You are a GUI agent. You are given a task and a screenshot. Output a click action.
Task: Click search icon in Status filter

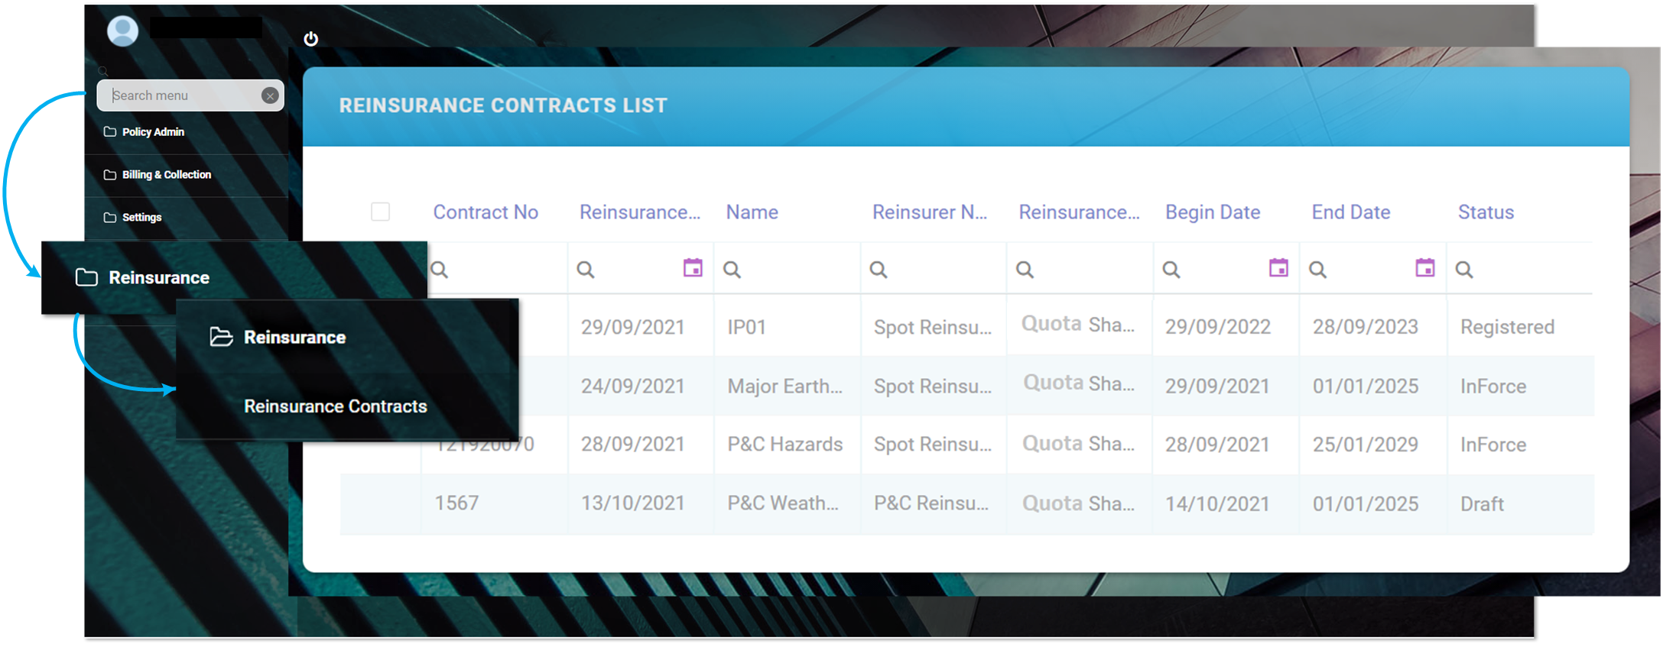coord(1463,270)
